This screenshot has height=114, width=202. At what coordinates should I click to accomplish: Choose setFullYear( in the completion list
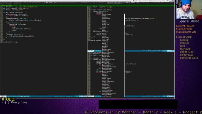(106, 79)
